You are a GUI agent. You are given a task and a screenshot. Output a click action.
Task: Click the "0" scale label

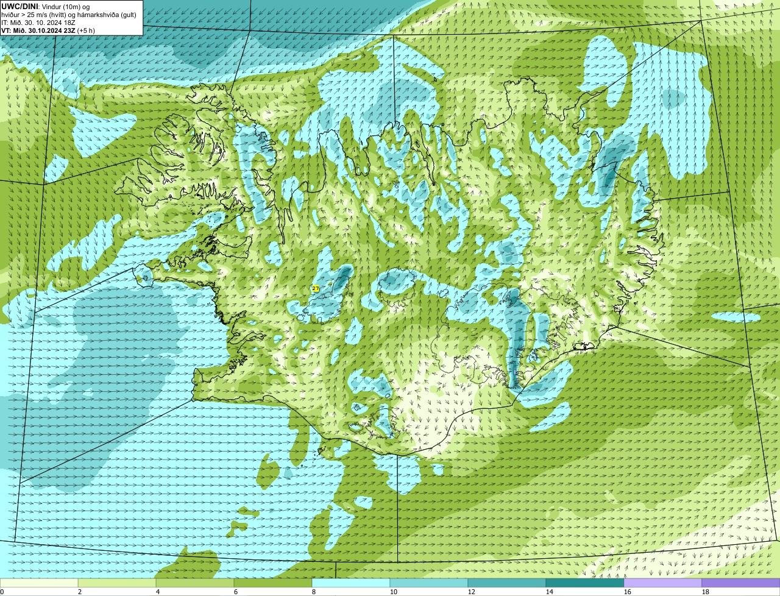[2, 592]
